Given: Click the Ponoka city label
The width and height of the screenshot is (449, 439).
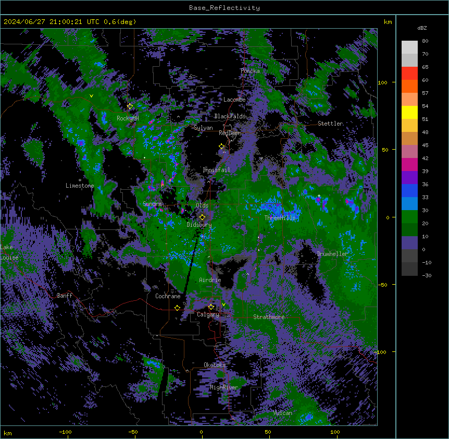Looking at the screenshot, I should (250, 71).
